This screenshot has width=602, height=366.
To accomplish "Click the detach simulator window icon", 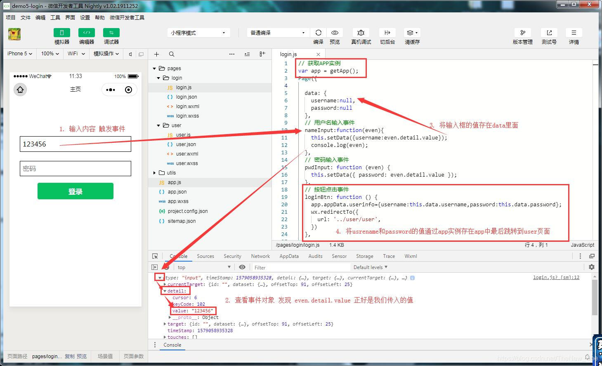I will (x=141, y=54).
